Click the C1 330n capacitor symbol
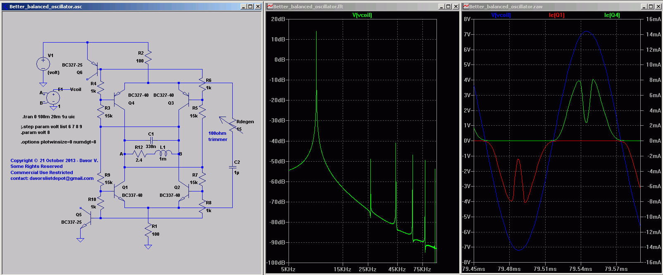Screen dimensions: 663x275 pos(151,140)
